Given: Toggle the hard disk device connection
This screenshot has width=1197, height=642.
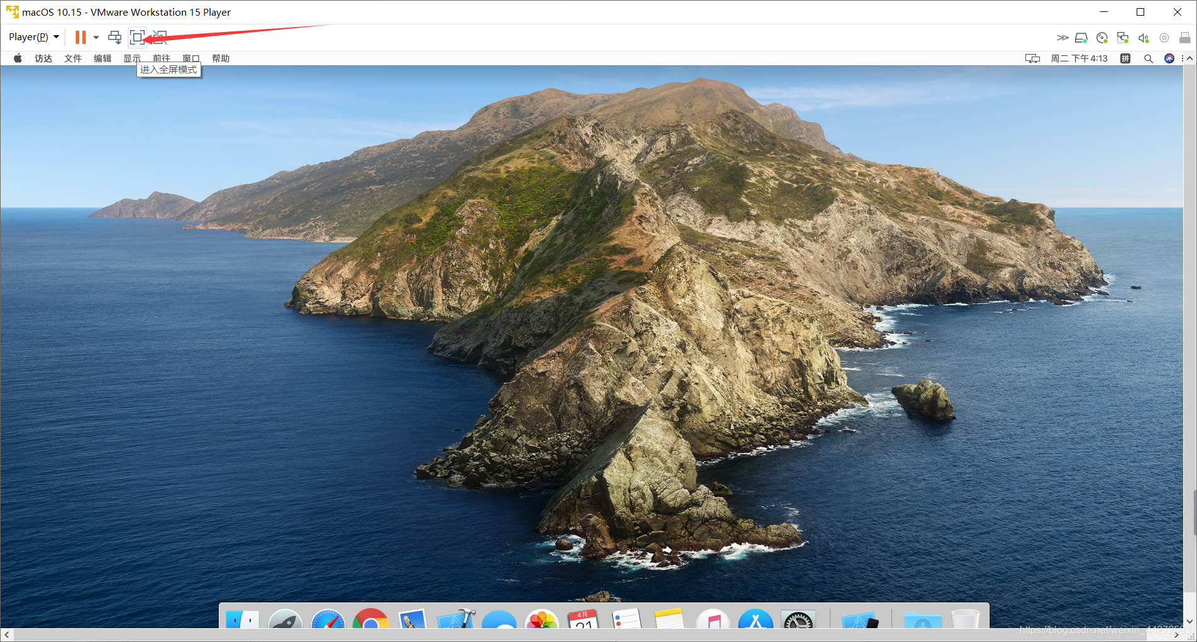Looking at the screenshot, I should (x=1081, y=38).
